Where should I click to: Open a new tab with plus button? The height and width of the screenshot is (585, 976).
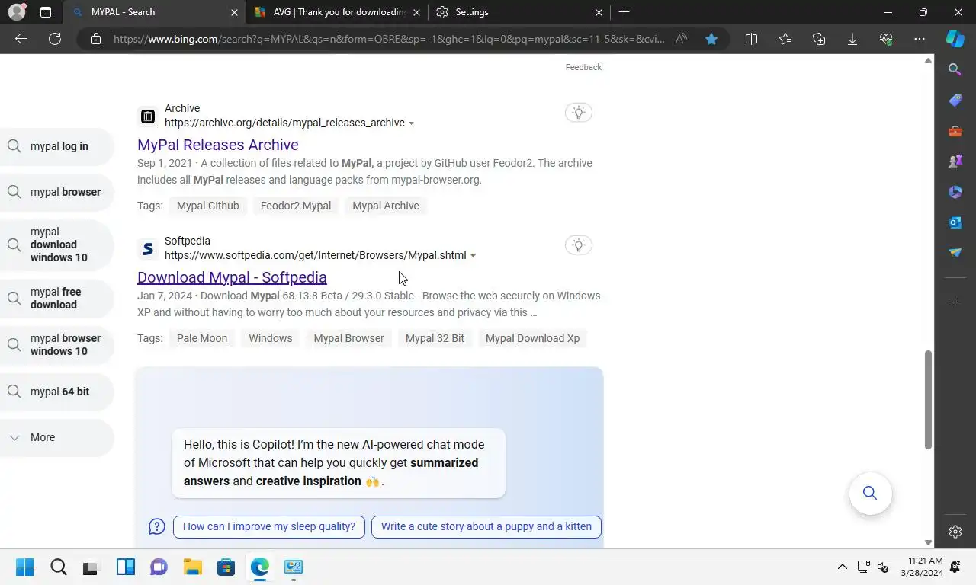point(624,12)
